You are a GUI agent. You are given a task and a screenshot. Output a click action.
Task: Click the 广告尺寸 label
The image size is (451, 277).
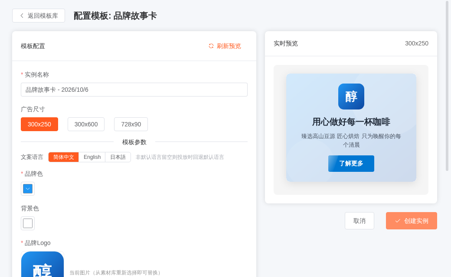33,109
